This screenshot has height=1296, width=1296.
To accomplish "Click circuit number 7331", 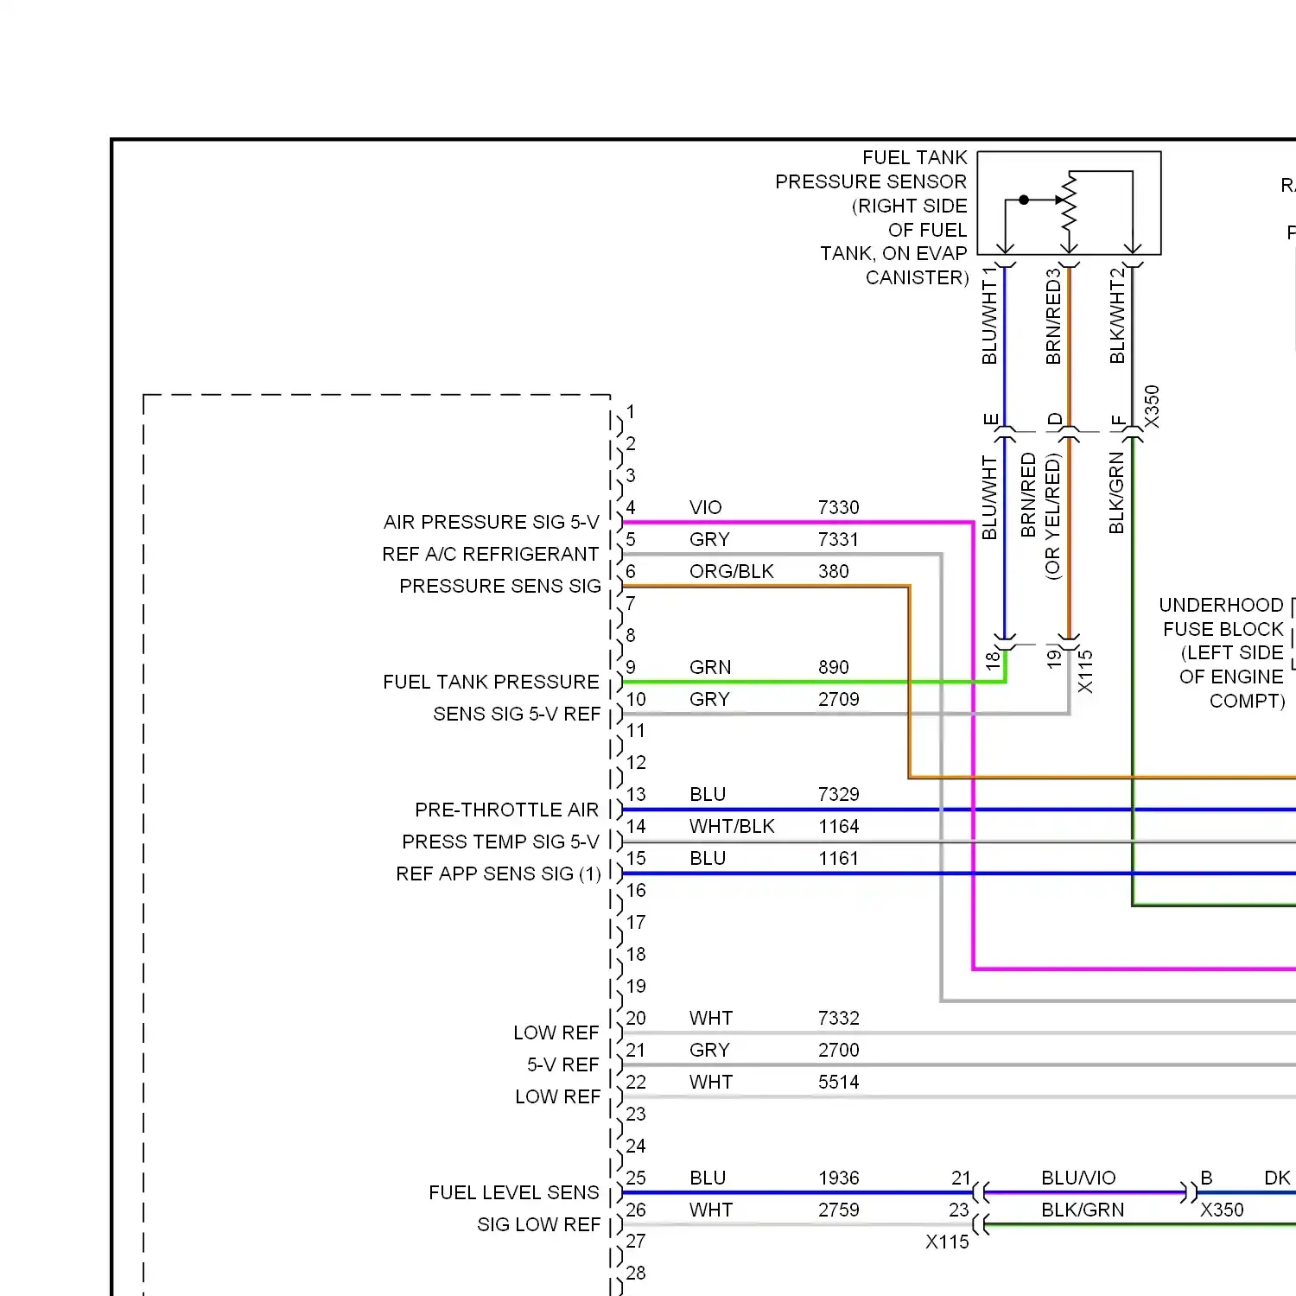I will 838,539.
